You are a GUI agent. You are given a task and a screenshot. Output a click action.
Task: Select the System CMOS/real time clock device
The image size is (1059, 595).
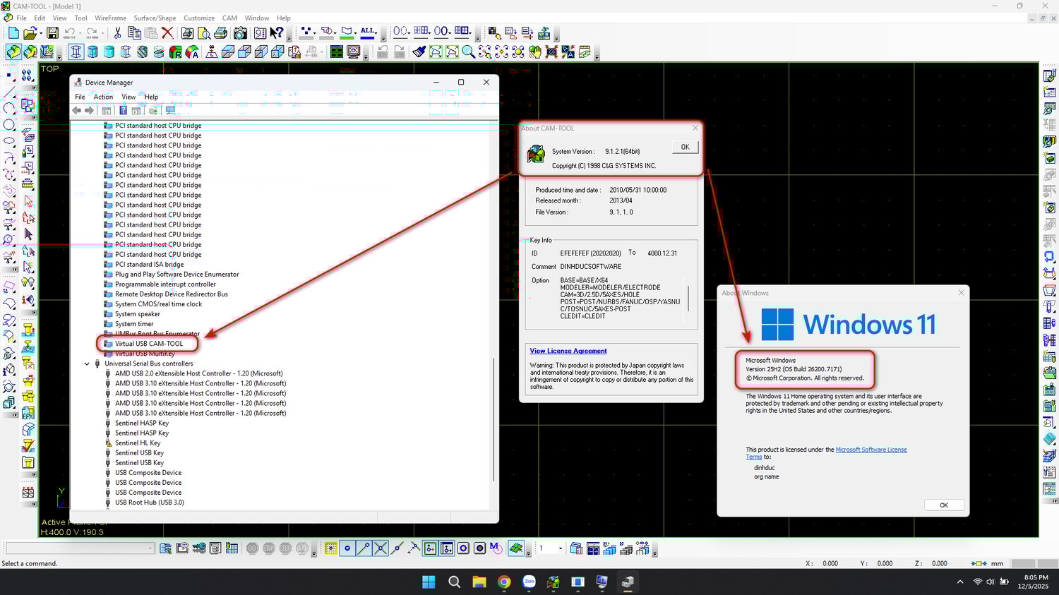[x=159, y=304]
